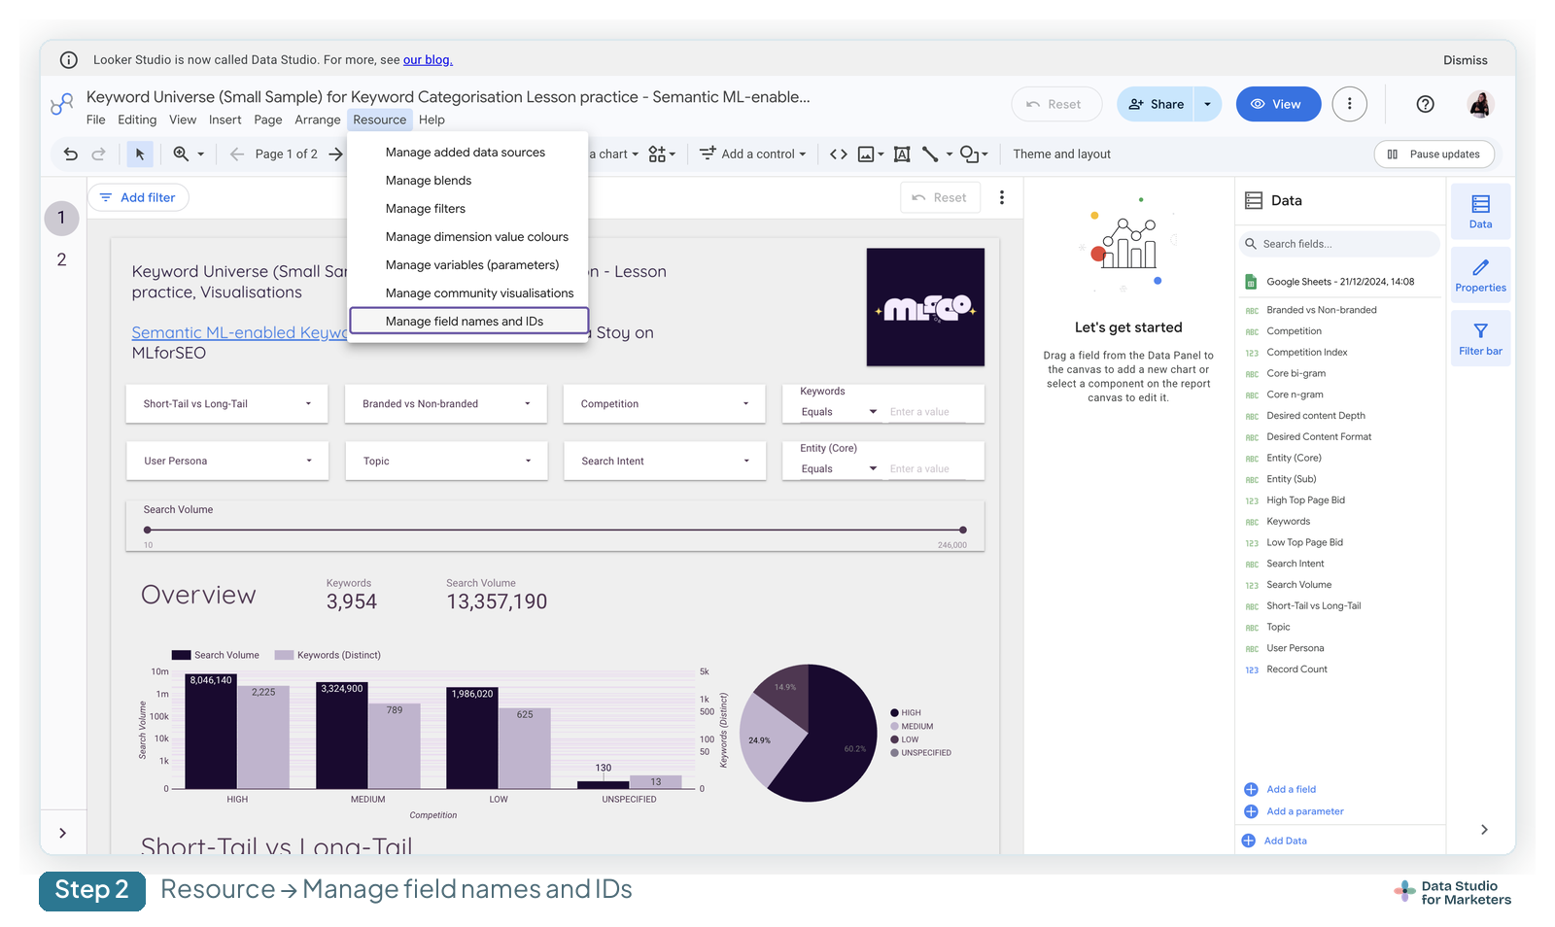Open Entity (Core) Equals operator dropdown

839,468
